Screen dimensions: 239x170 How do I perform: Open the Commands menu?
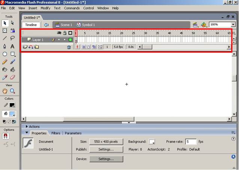point(72,8)
